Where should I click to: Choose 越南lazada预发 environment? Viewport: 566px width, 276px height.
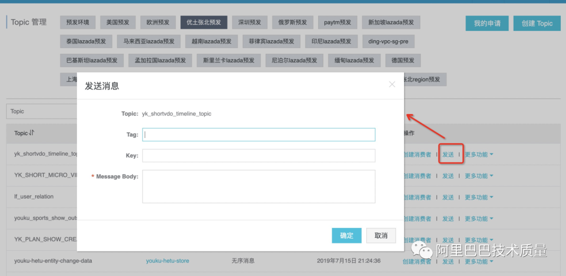click(x=212, y=41)
